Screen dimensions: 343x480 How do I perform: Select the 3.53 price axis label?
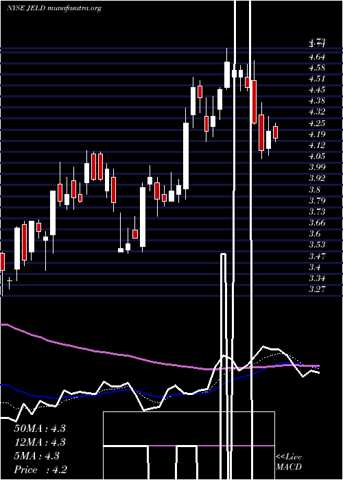[x=317, y=245]
